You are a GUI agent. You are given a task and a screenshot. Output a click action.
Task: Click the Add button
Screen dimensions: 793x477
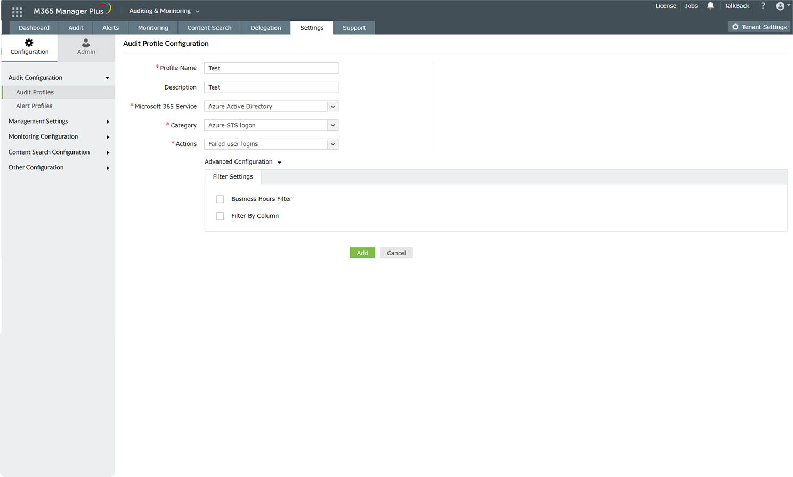pyautogui.click(x=362, y=253)
